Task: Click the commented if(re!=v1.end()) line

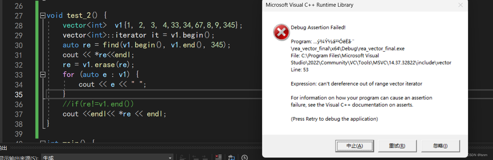Action: click(98, 104)
